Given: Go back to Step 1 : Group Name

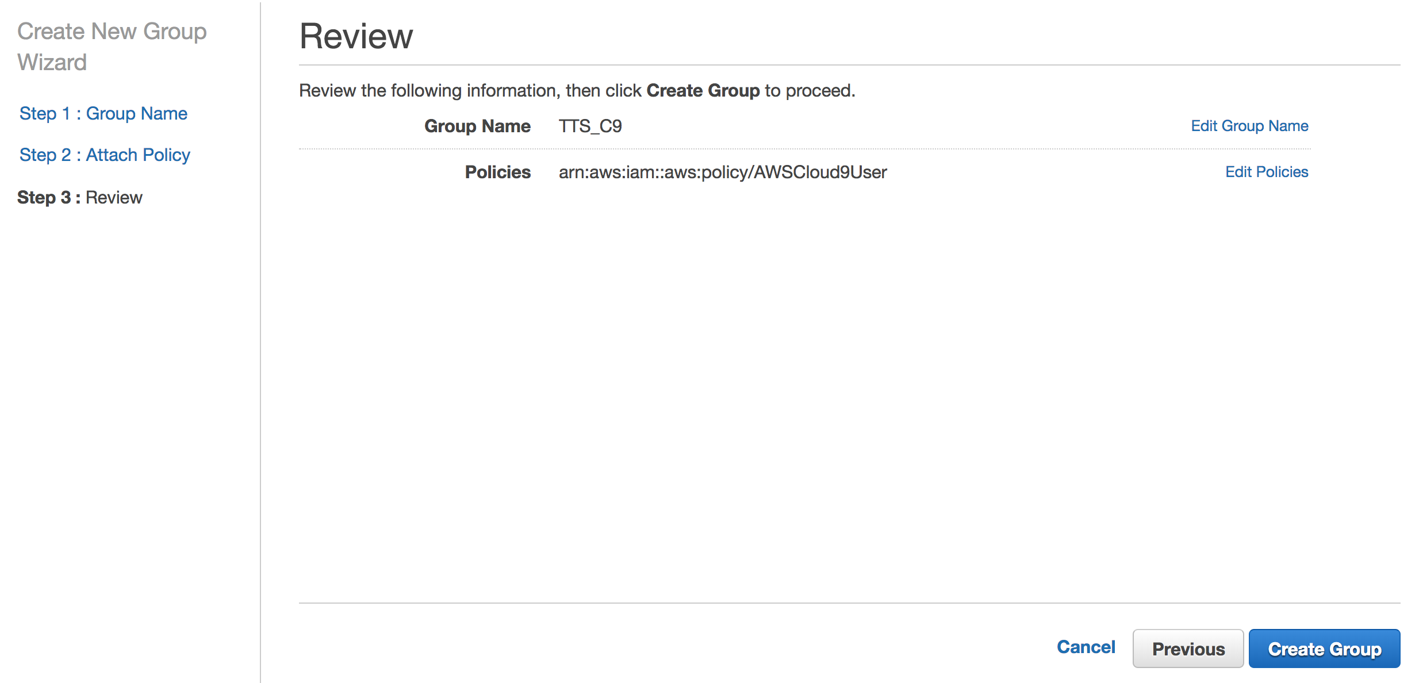Looking at the screenshot, I should (103, 113).
